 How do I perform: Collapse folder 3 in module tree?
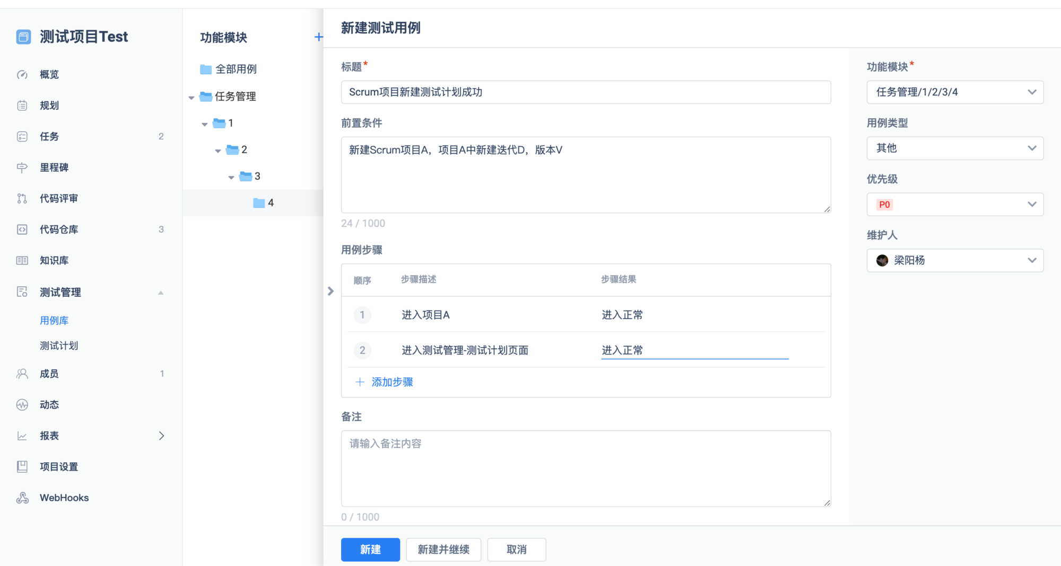(231, 177)
